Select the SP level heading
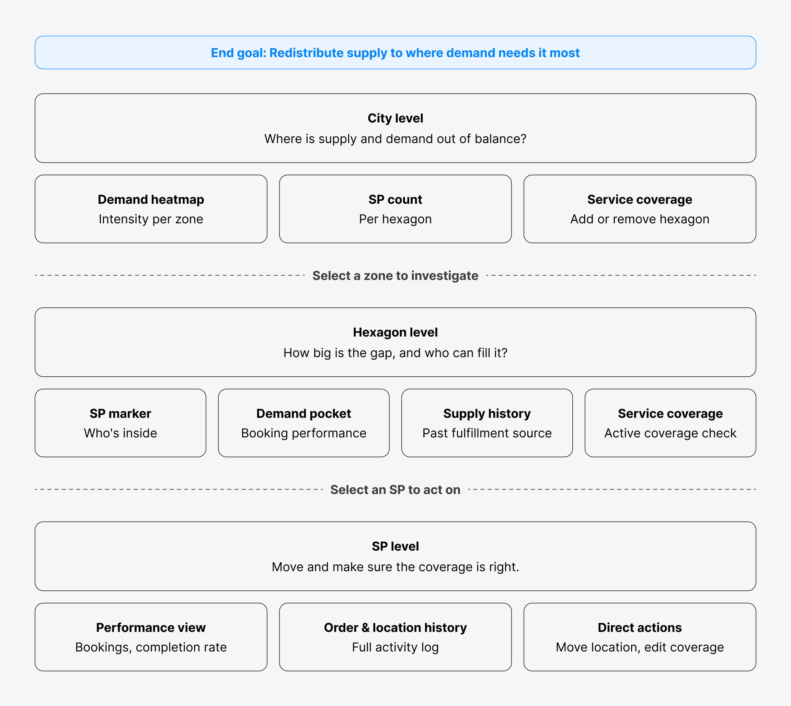Screen dimensions: 791x706 pyautogui.click(x=395, y=546)
